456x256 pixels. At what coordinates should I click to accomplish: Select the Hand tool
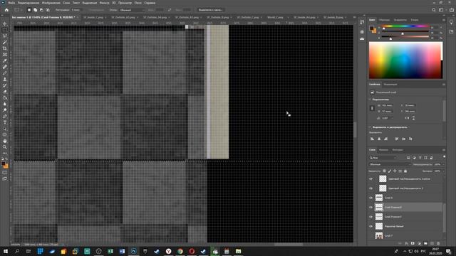5,141
